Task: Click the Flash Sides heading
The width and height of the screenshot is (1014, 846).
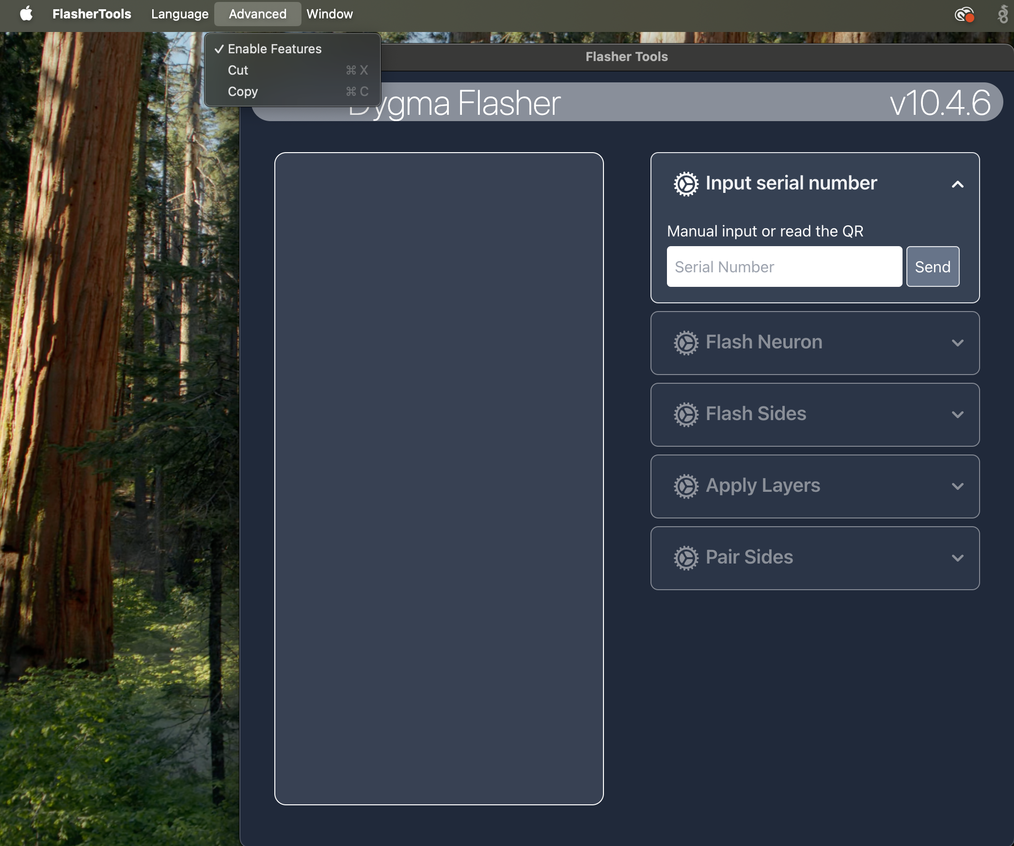Action: 756,414
